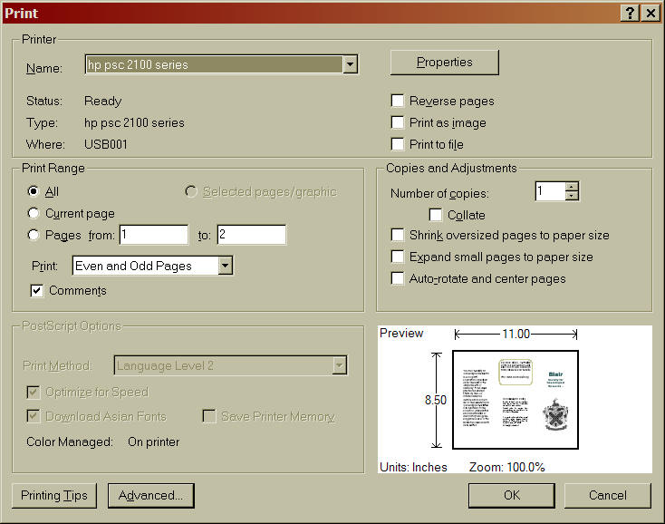Select the All print range radio button
The image size is (665, 524).
point(34,192)
